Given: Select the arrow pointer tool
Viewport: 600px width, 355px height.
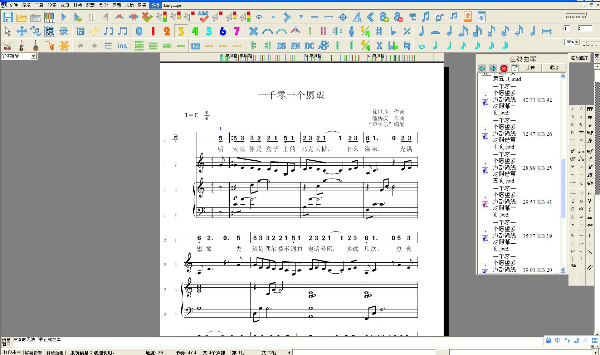Looking at the screenshot, I should pyautogui.click(x=8, y=31).
